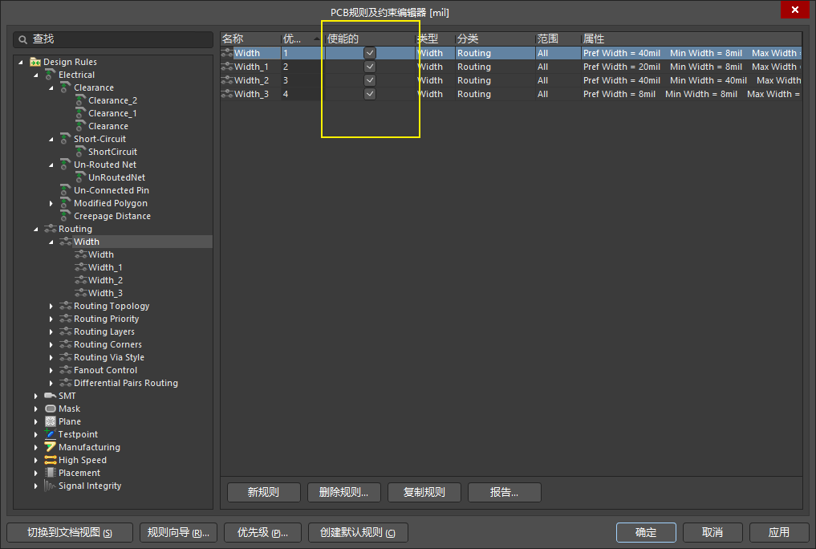This screenshot has width=816, height=549.
Task: Click the Signal Integrity waveform icon
Action: coord(51,486)
